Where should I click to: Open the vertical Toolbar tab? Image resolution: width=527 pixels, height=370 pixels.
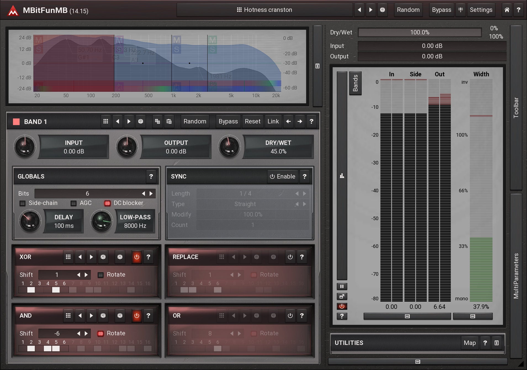point(516,107)
